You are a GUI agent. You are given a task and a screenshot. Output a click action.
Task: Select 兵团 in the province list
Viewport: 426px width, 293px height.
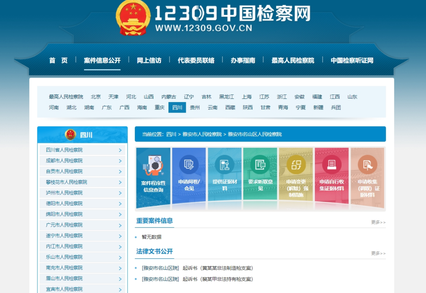[x=336, y=108]
